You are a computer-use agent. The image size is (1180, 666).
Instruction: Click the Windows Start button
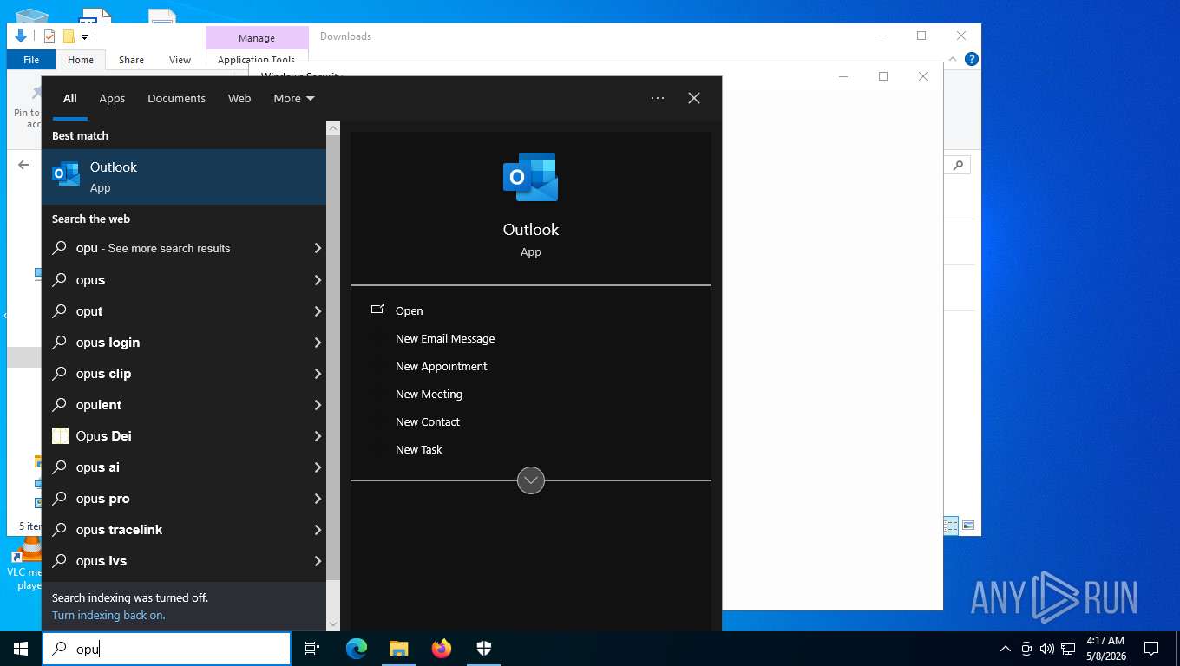point(21,649)
